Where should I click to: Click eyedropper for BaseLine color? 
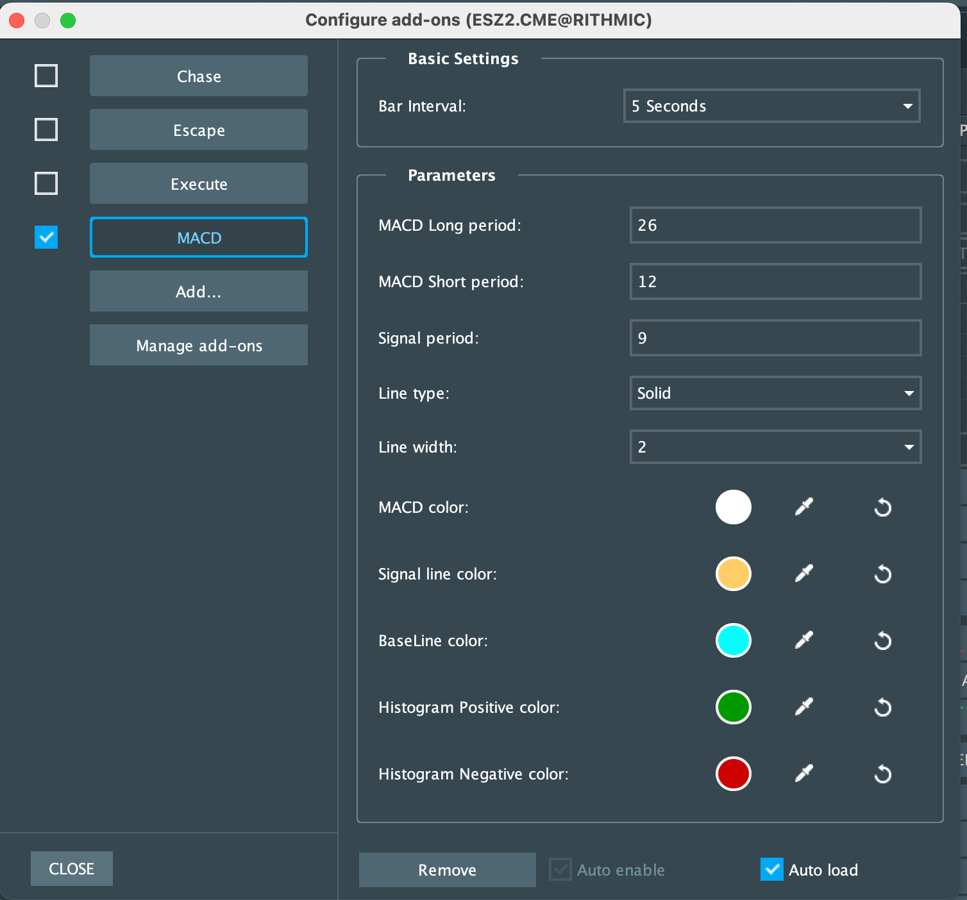point(804,640)
